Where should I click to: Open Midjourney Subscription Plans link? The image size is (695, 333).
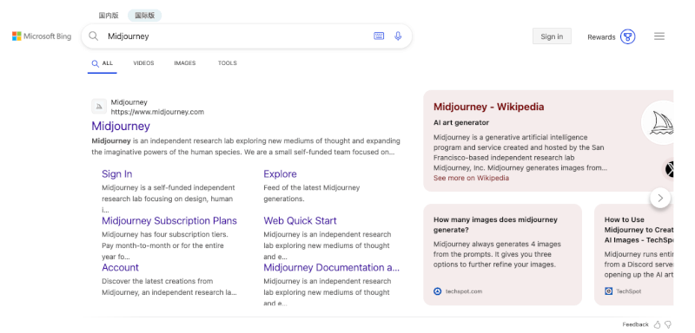[x=169, y=220]
